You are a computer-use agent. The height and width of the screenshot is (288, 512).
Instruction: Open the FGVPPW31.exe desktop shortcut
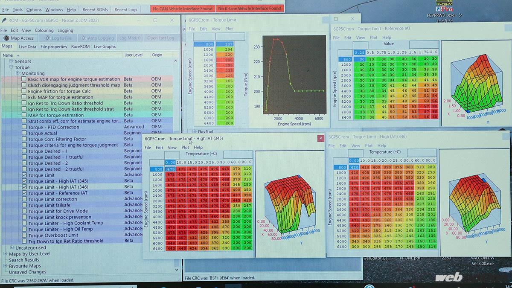pos(444,9)
